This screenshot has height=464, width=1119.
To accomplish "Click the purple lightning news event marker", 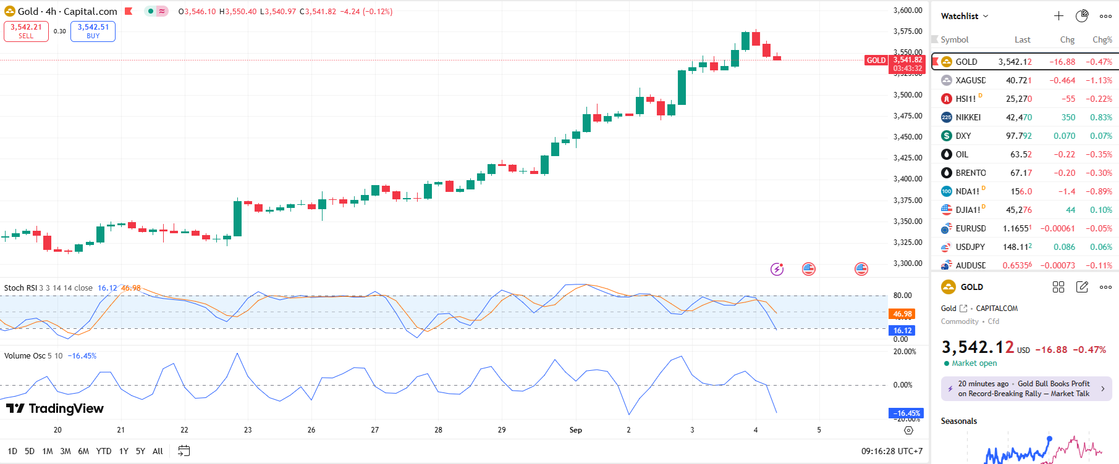I will point(777,269).
